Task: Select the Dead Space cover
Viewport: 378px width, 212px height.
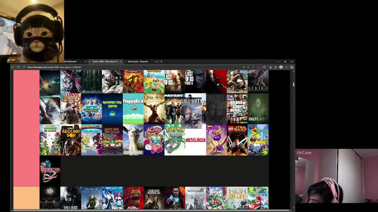Action: click(x=154, y=198)
